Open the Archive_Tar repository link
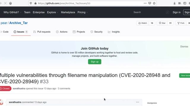 (18, 23)
